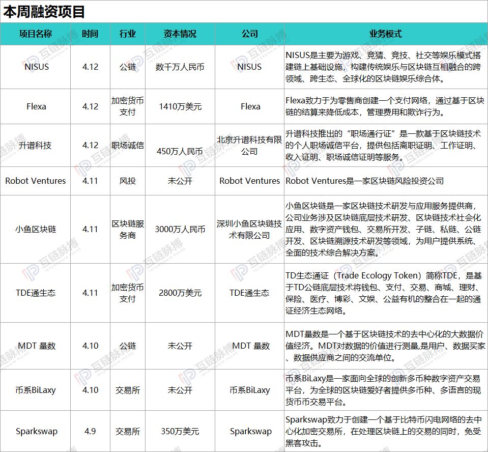Select "交易所" in the 币系BiLaxy row

(x=128, y=390)
